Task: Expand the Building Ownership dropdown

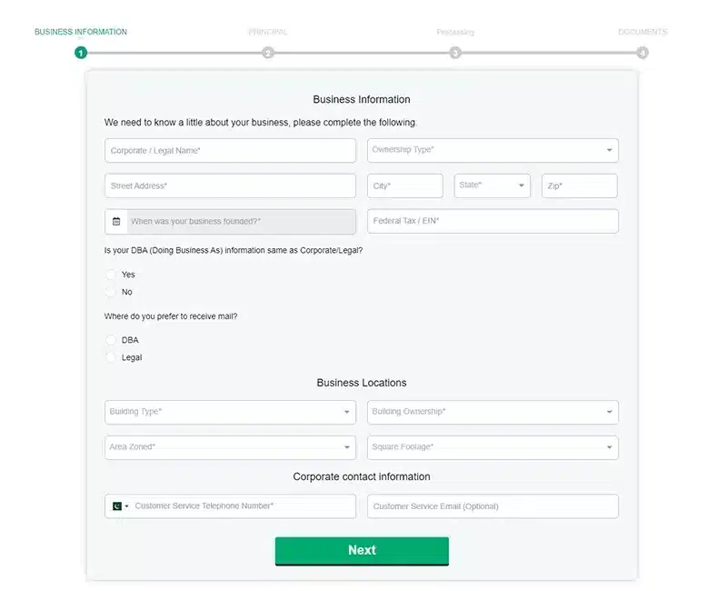Action: (493, 412)
